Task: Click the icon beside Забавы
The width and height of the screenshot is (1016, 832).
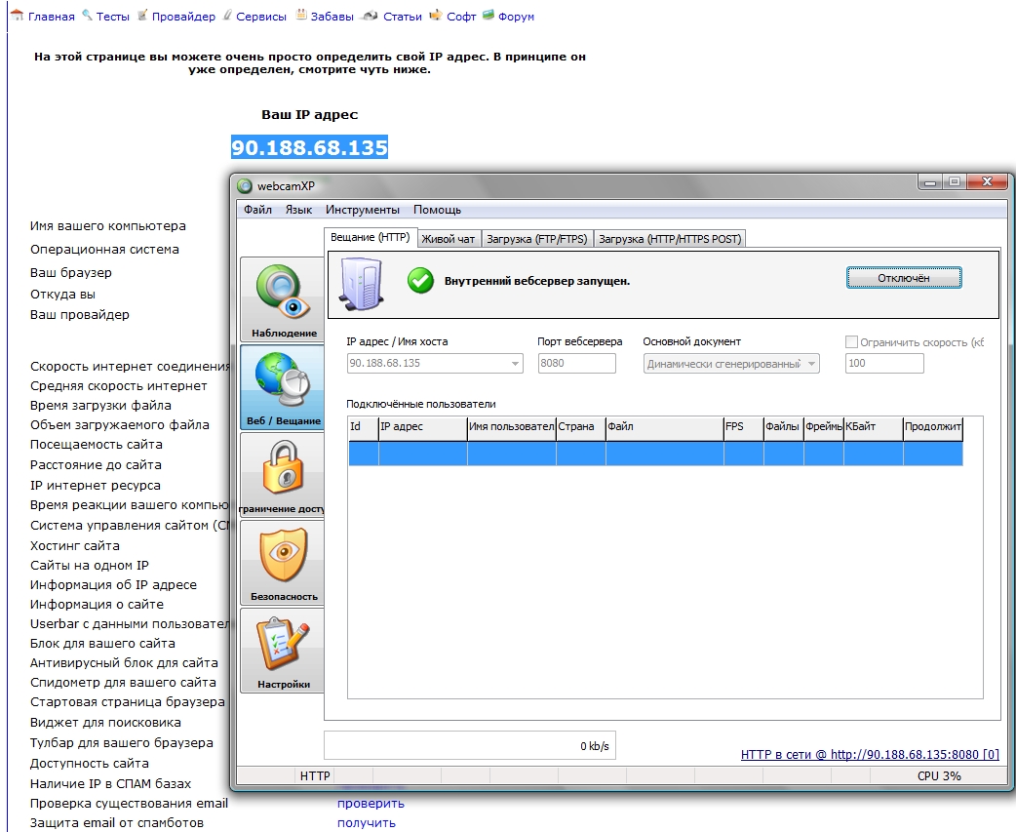Action: click(x=301, y=15)
